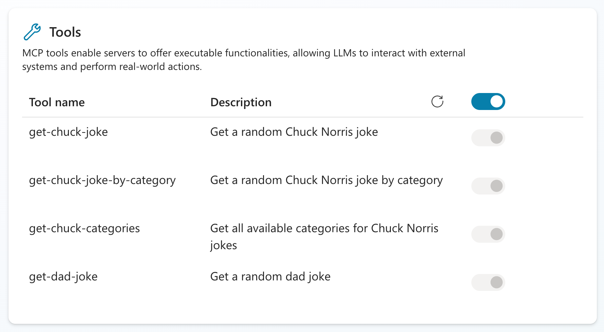Click the Tool name column header

click(57, 102)
